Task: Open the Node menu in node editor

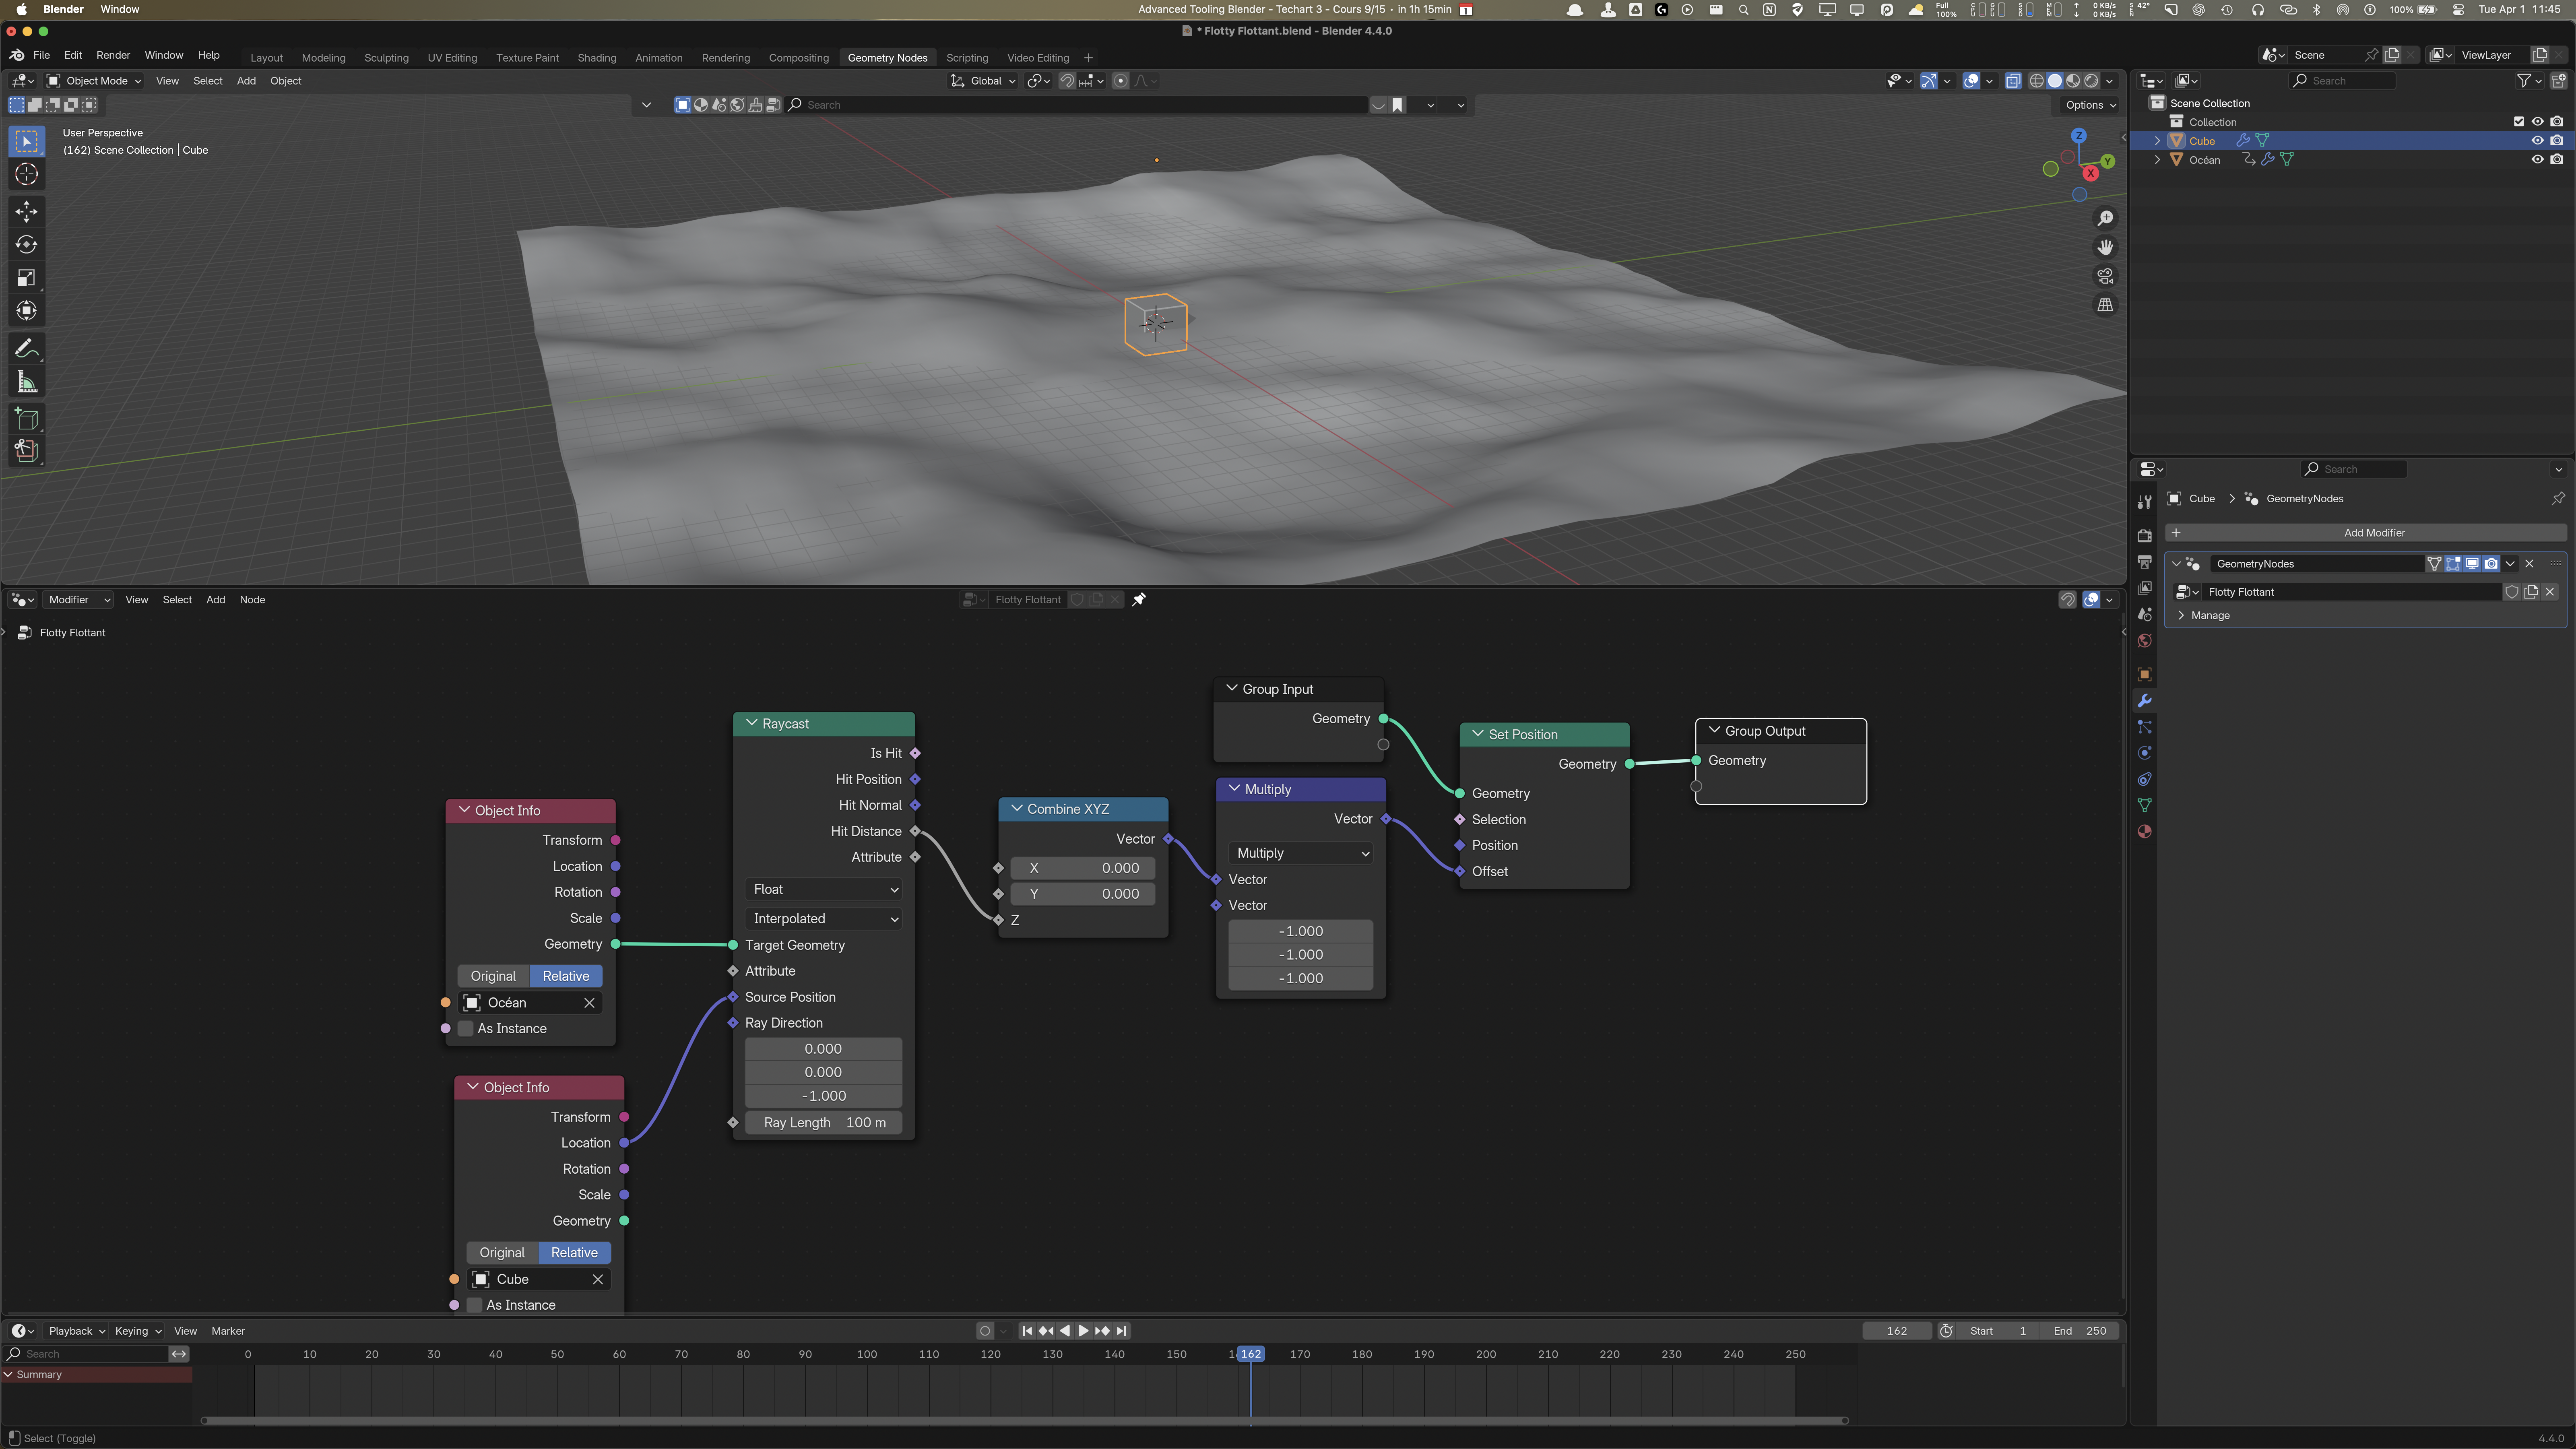Action: point(252,600)
